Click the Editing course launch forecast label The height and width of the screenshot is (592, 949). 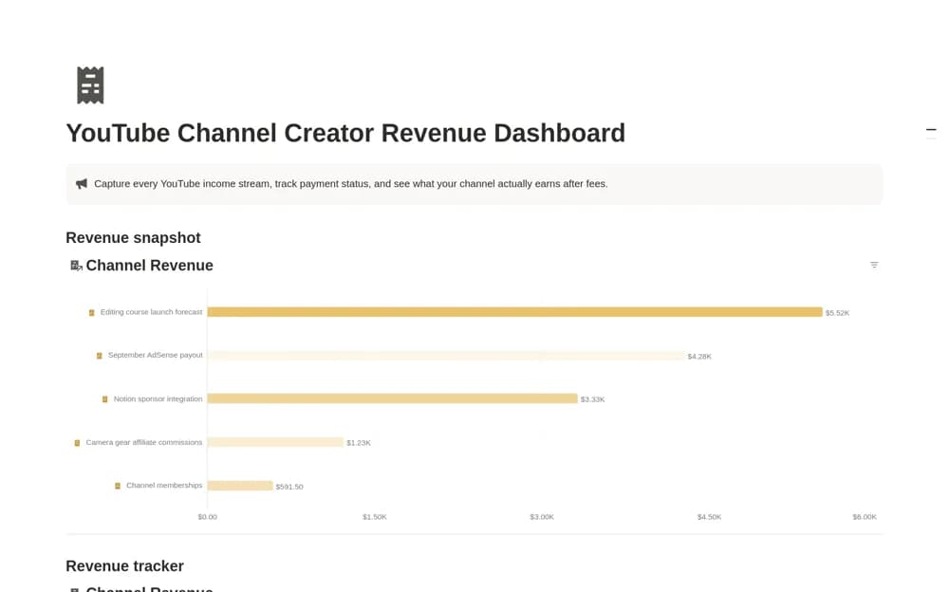151,312
